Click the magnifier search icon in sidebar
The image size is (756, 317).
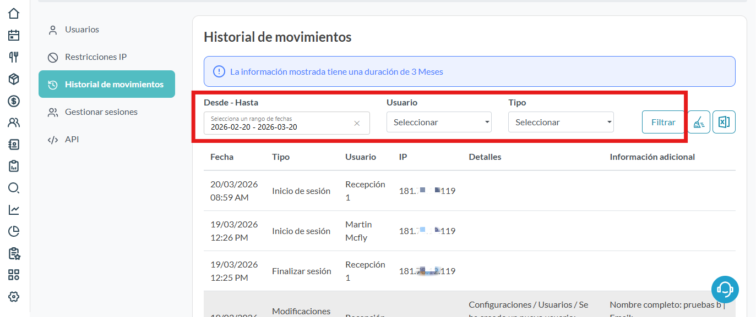pyautogui.click(x=14, y=188)
